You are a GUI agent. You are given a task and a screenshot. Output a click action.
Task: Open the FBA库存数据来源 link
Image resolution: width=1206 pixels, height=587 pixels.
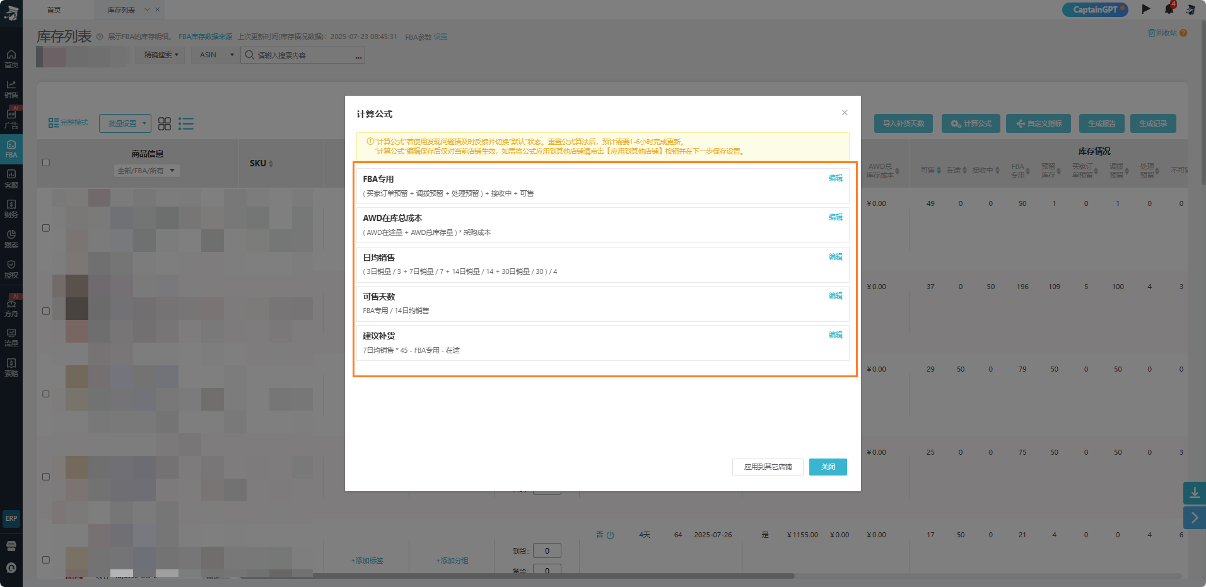(205, 37)
